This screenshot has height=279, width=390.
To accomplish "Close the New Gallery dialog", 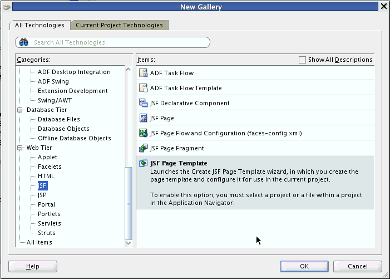I will 384,6.
